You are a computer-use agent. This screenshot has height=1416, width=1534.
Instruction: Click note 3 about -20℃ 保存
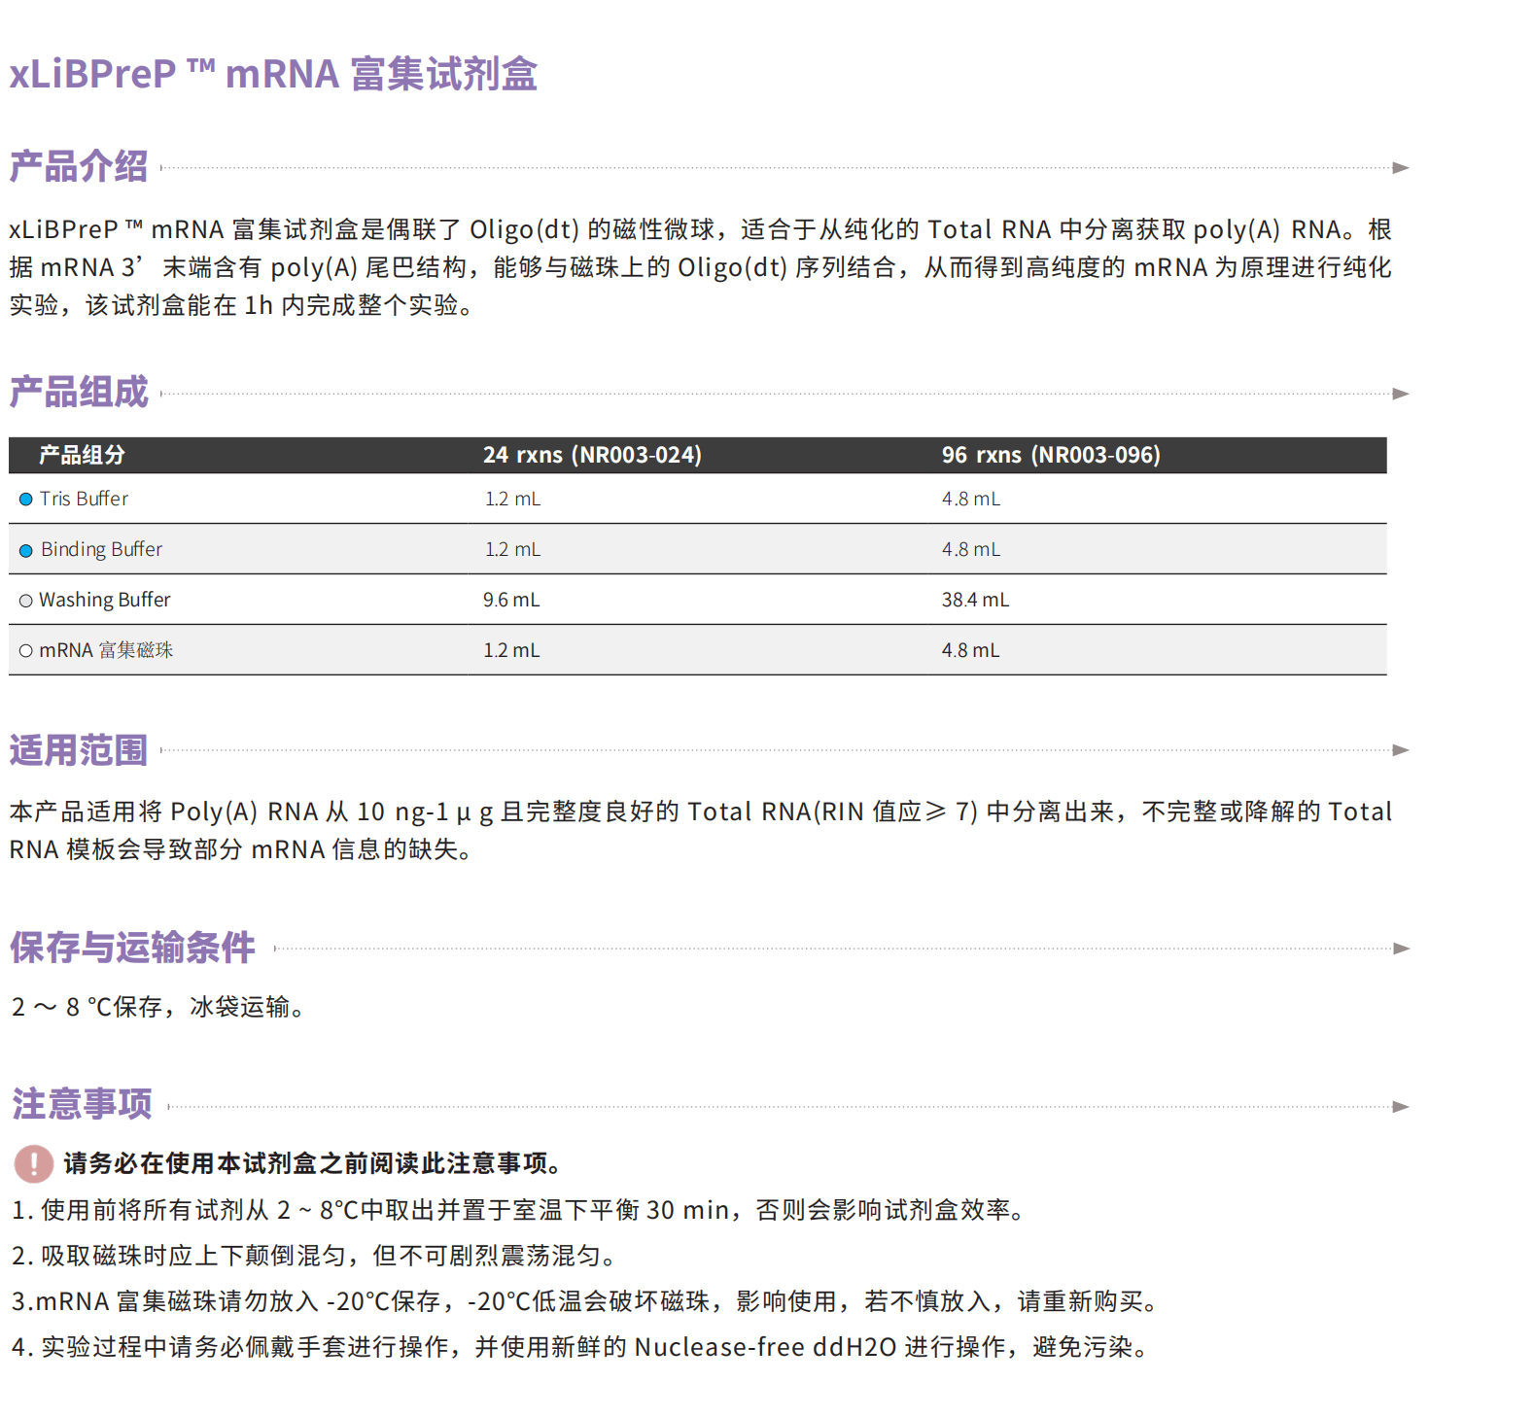(x=583, y=1301)
